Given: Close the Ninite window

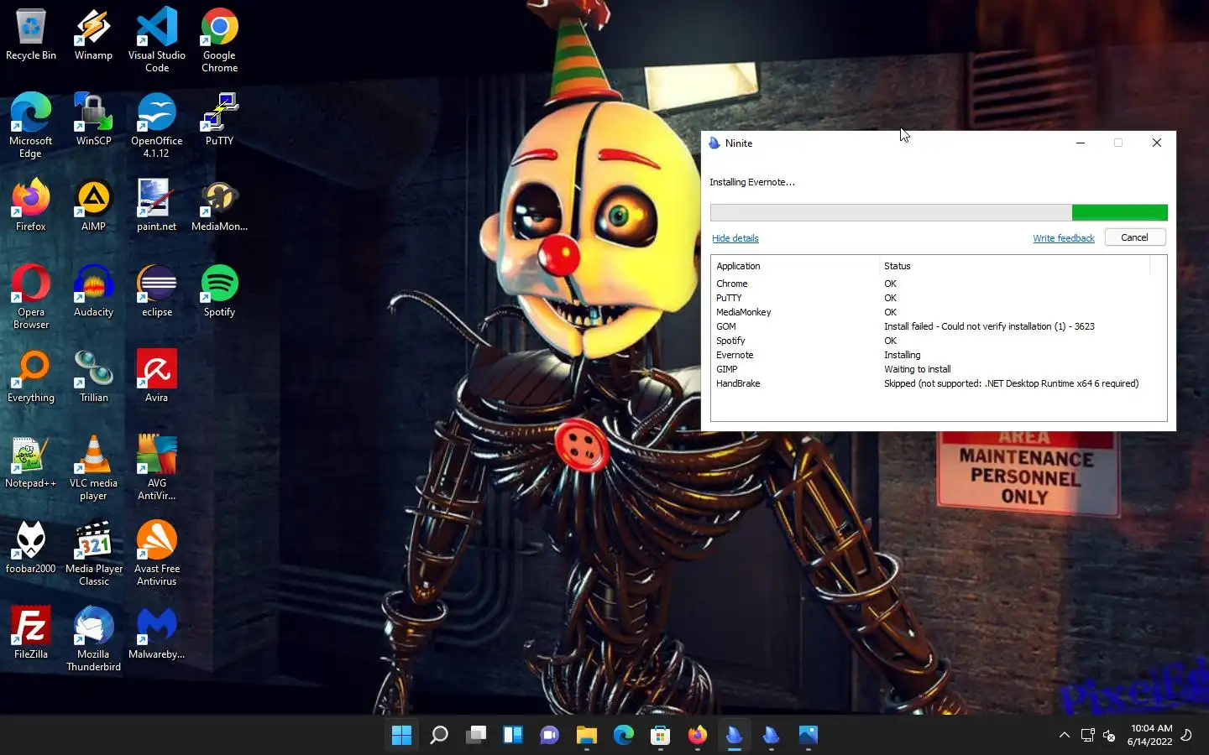Looking at the screenshot, I should point(1157,143).
